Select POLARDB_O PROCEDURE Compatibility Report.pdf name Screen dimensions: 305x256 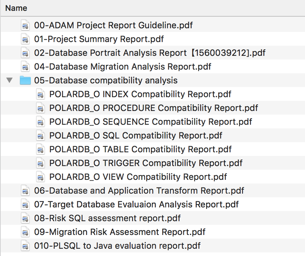154,108
